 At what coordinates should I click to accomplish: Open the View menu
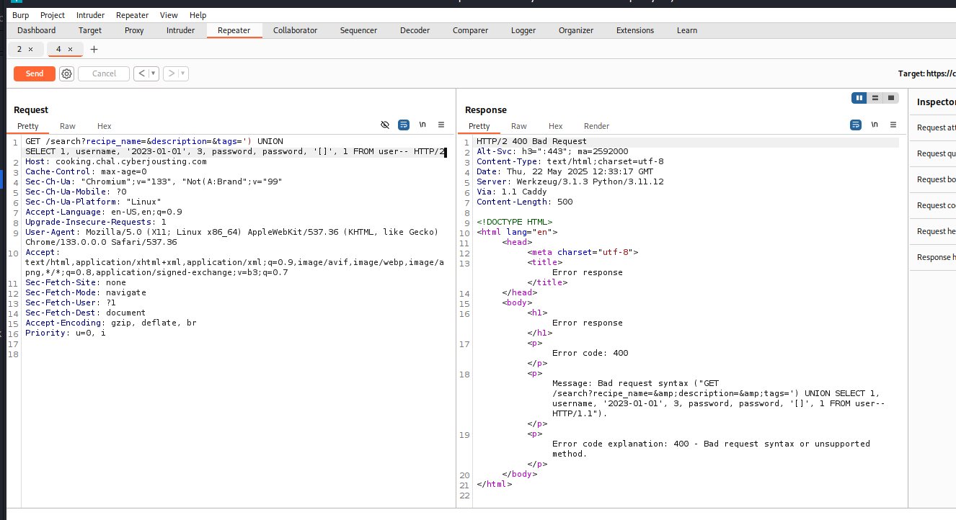[x=169, y=15]
